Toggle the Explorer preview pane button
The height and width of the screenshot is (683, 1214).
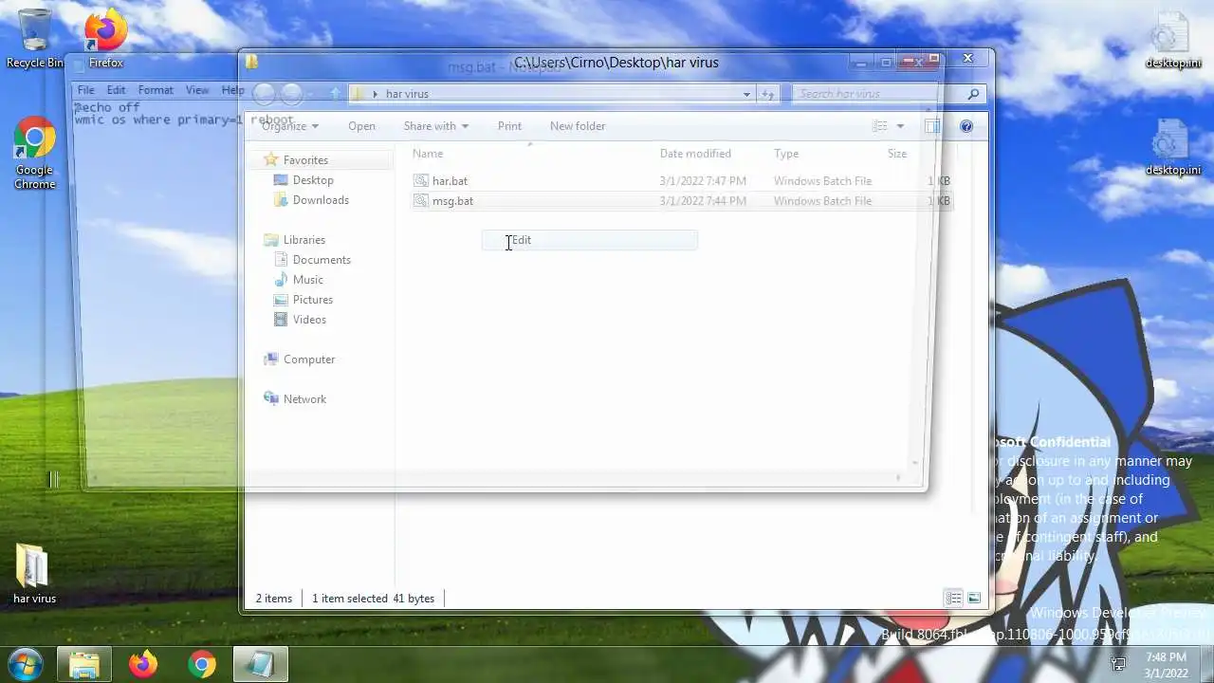coord(932,126)
